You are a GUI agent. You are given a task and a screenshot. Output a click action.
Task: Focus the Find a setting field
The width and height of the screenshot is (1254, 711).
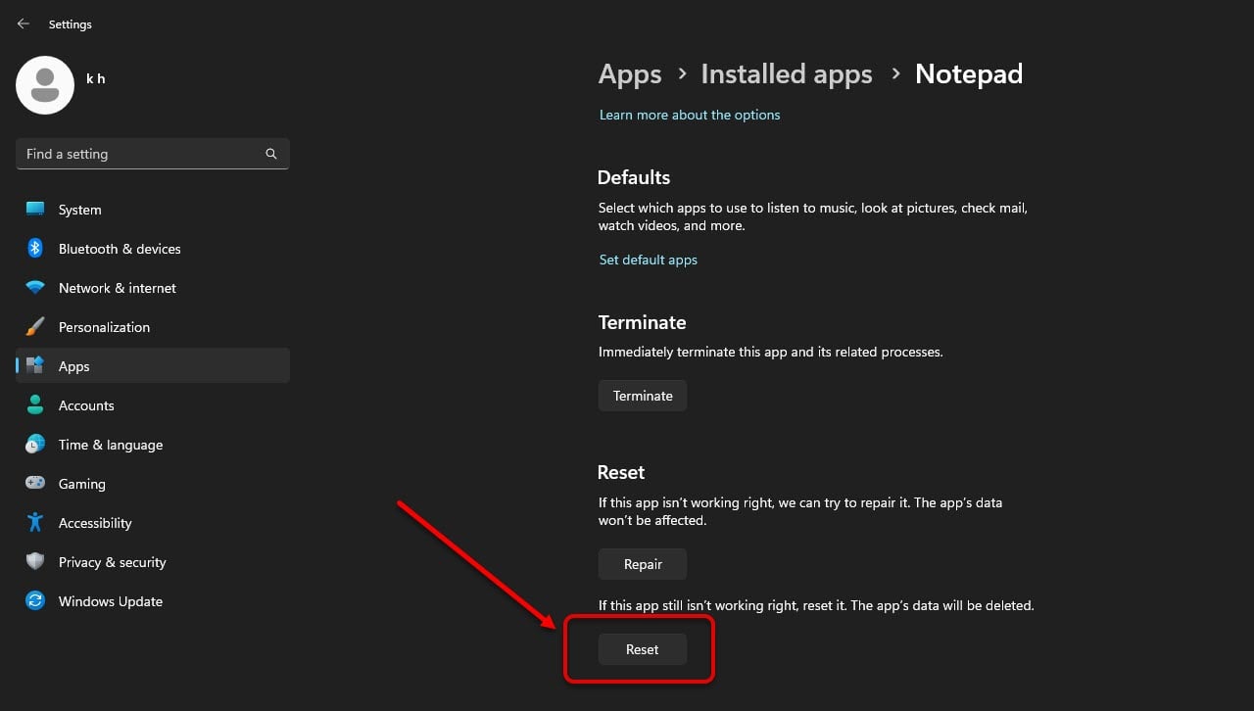[153, 154]
